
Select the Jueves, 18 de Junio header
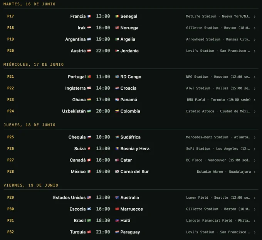[29, 125]
